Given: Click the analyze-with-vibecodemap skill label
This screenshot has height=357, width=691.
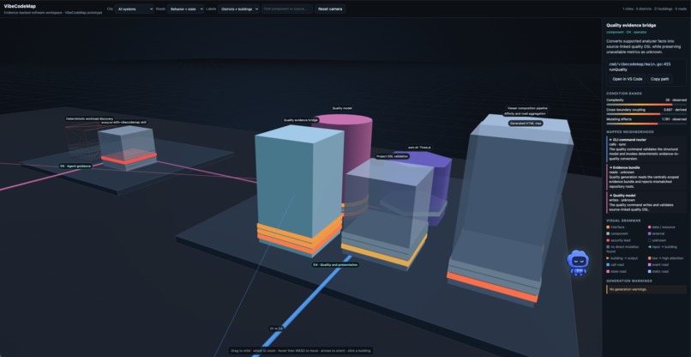Looking at the screenshot, I should tap(124, 122).
